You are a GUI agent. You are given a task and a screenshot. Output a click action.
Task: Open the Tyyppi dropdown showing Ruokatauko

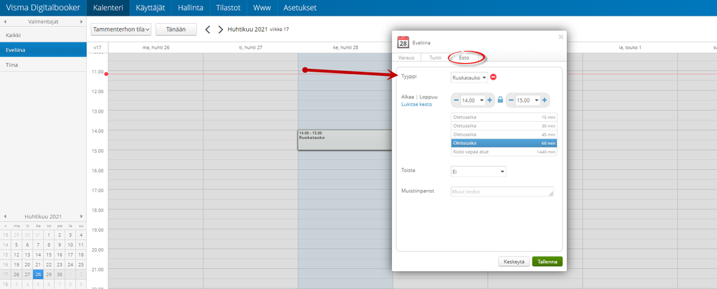[x=469, y=77]
